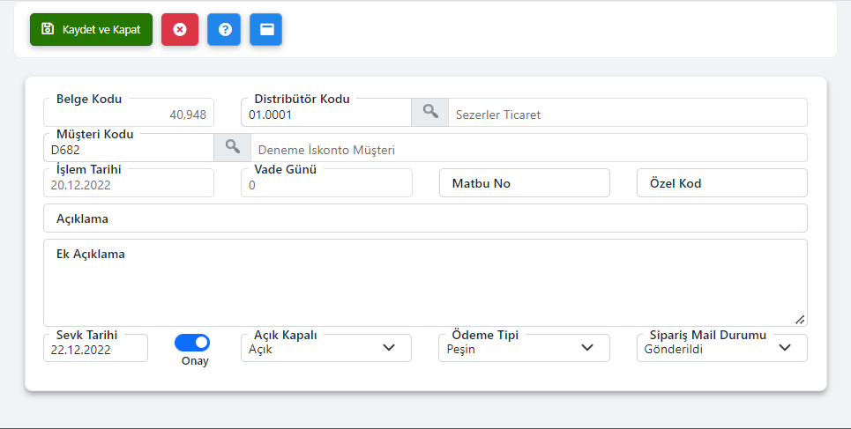Viewport: 851px width, 429px height.
Task: Click inside the Ek Açıklama textarea
Action: pos(425,283)
